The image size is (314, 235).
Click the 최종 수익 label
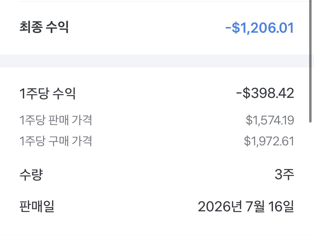44,27
